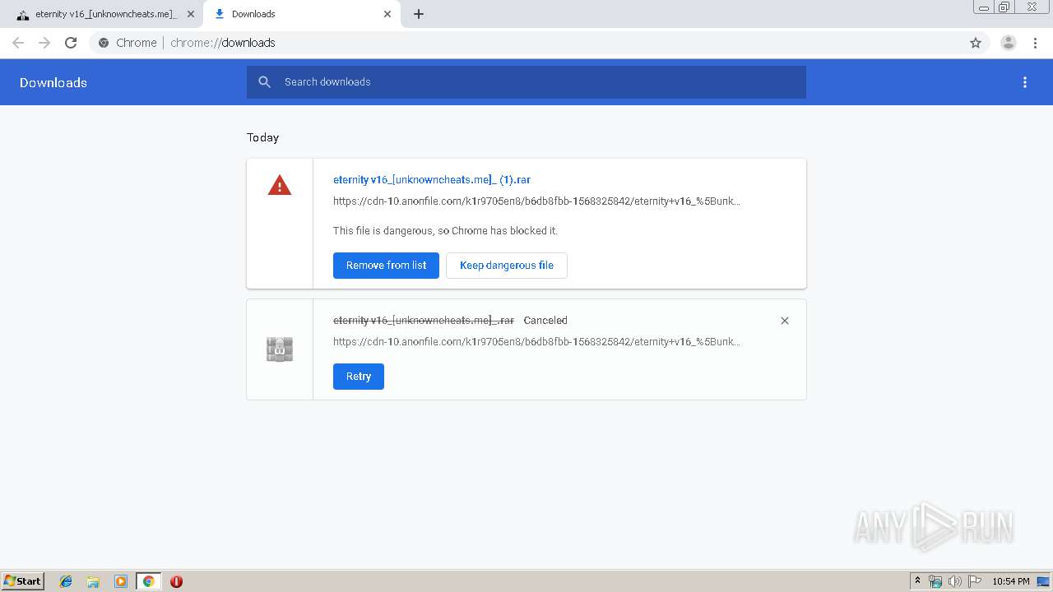This screenshot has height=592, width=1053.
Task: Open the Chrome three-dot menu
Action: 1036,43
